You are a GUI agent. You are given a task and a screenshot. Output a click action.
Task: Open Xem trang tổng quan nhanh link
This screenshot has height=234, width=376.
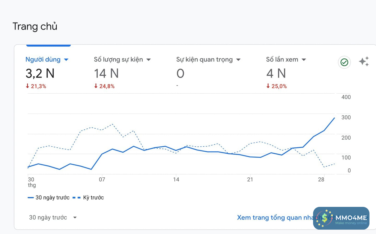tap(274, 218)
